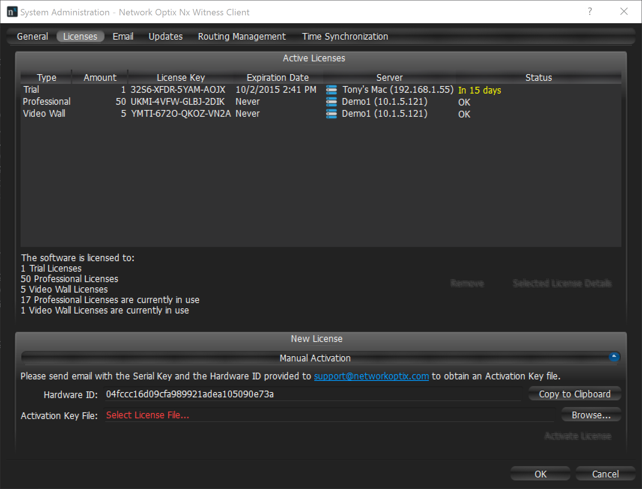This screenshot has height=489, width=642.
Task: Collapse the Manual Activation section arrow
Action: [614, 357]
